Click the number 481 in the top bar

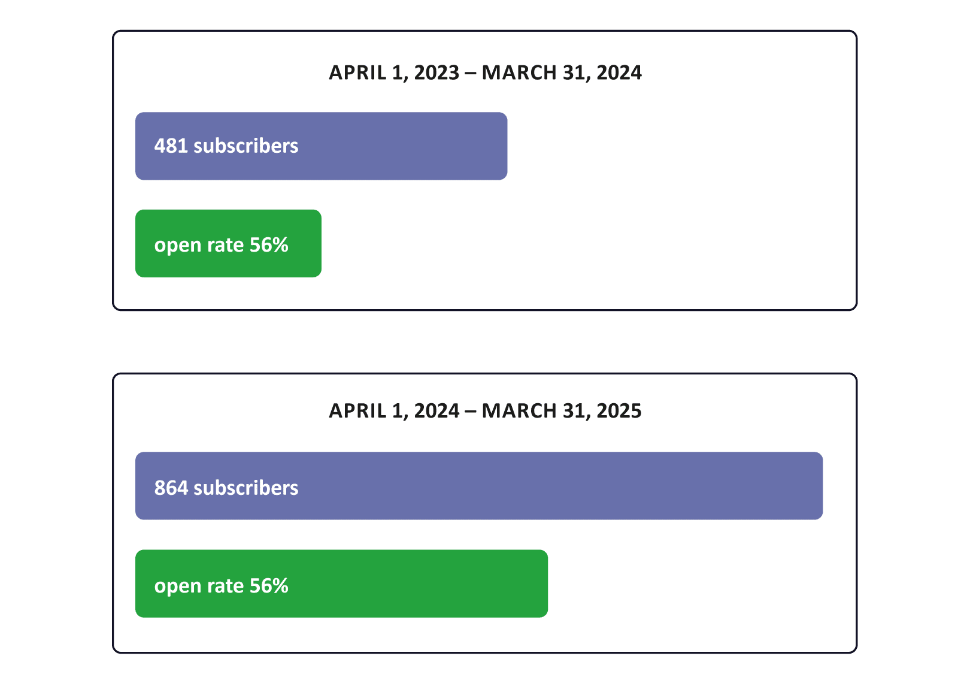171,146
